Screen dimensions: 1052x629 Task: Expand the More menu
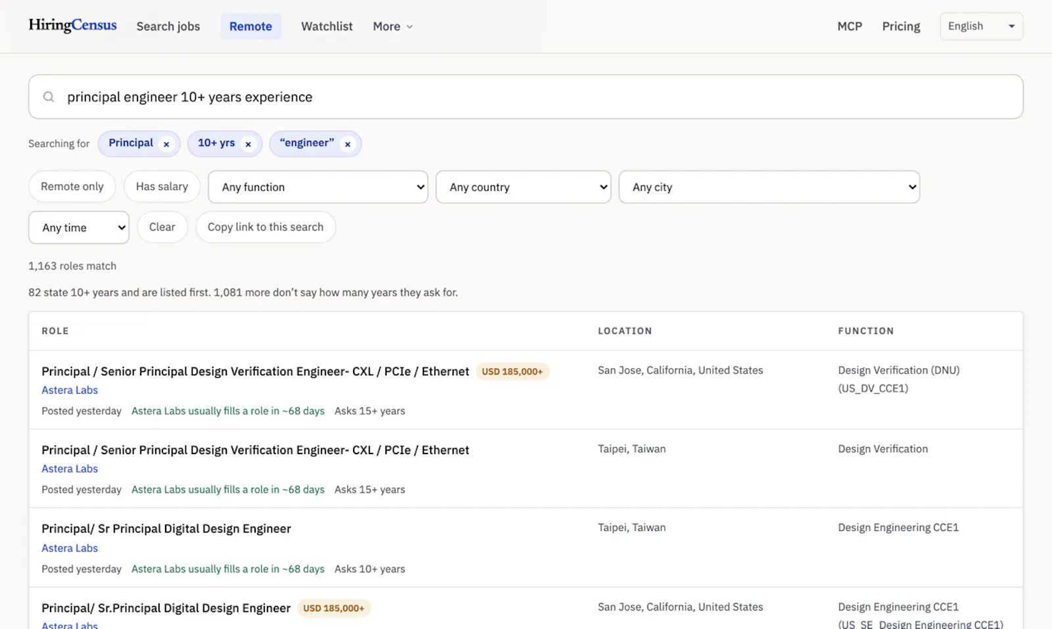[393, 26]
